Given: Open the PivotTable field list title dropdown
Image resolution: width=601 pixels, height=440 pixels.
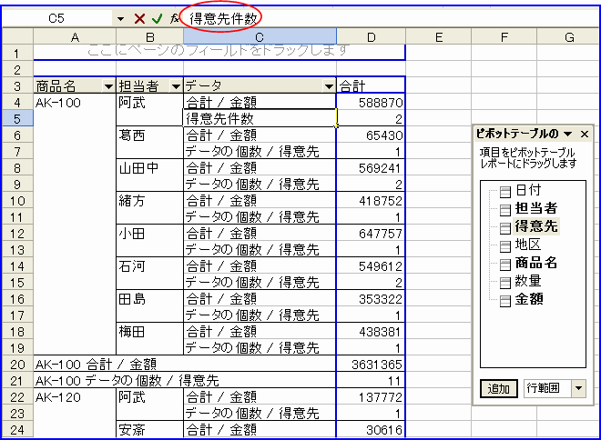Looking at the screenshot, I should point(567,134).
